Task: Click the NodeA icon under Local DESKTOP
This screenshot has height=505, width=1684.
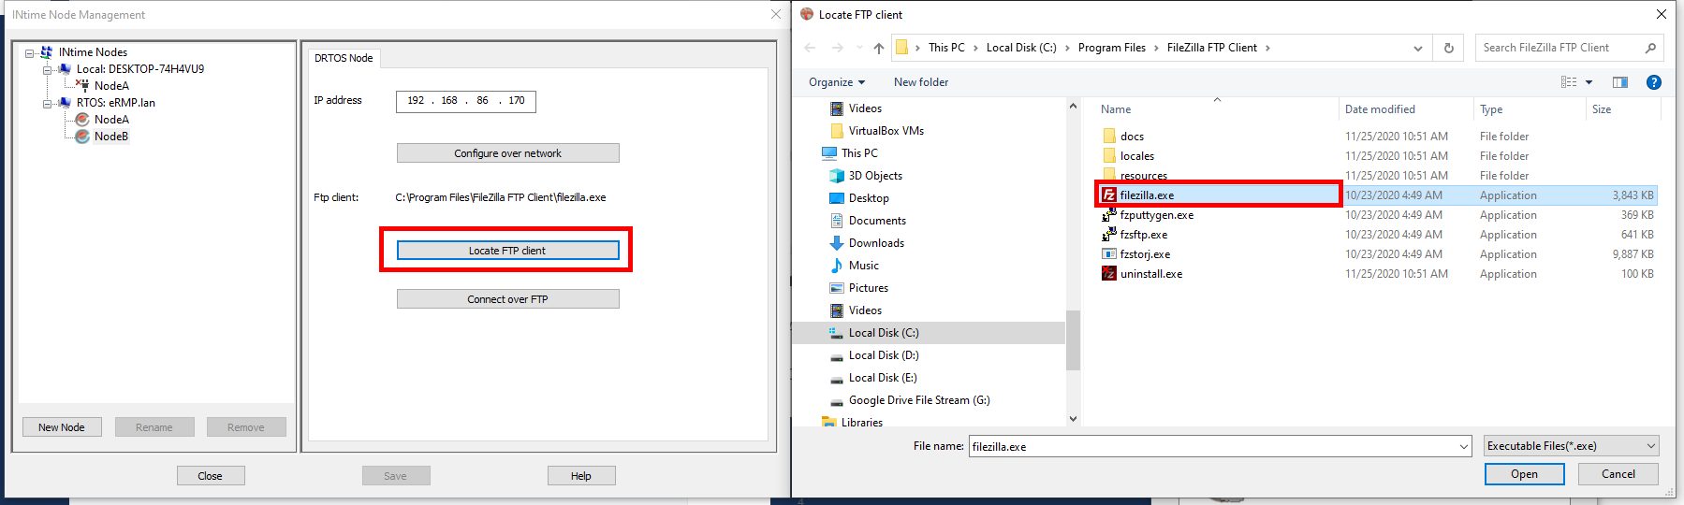Action: coord(82,86)
